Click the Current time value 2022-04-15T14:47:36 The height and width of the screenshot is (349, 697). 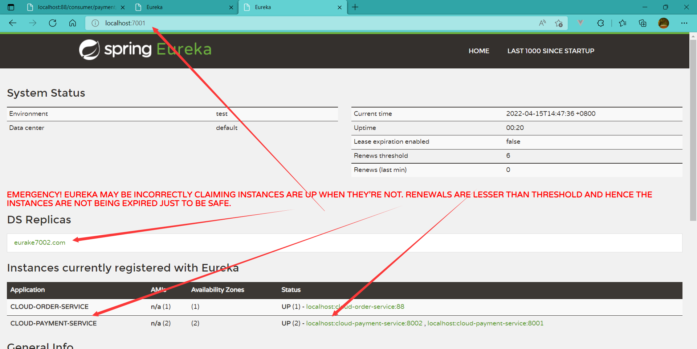point(551,114)
